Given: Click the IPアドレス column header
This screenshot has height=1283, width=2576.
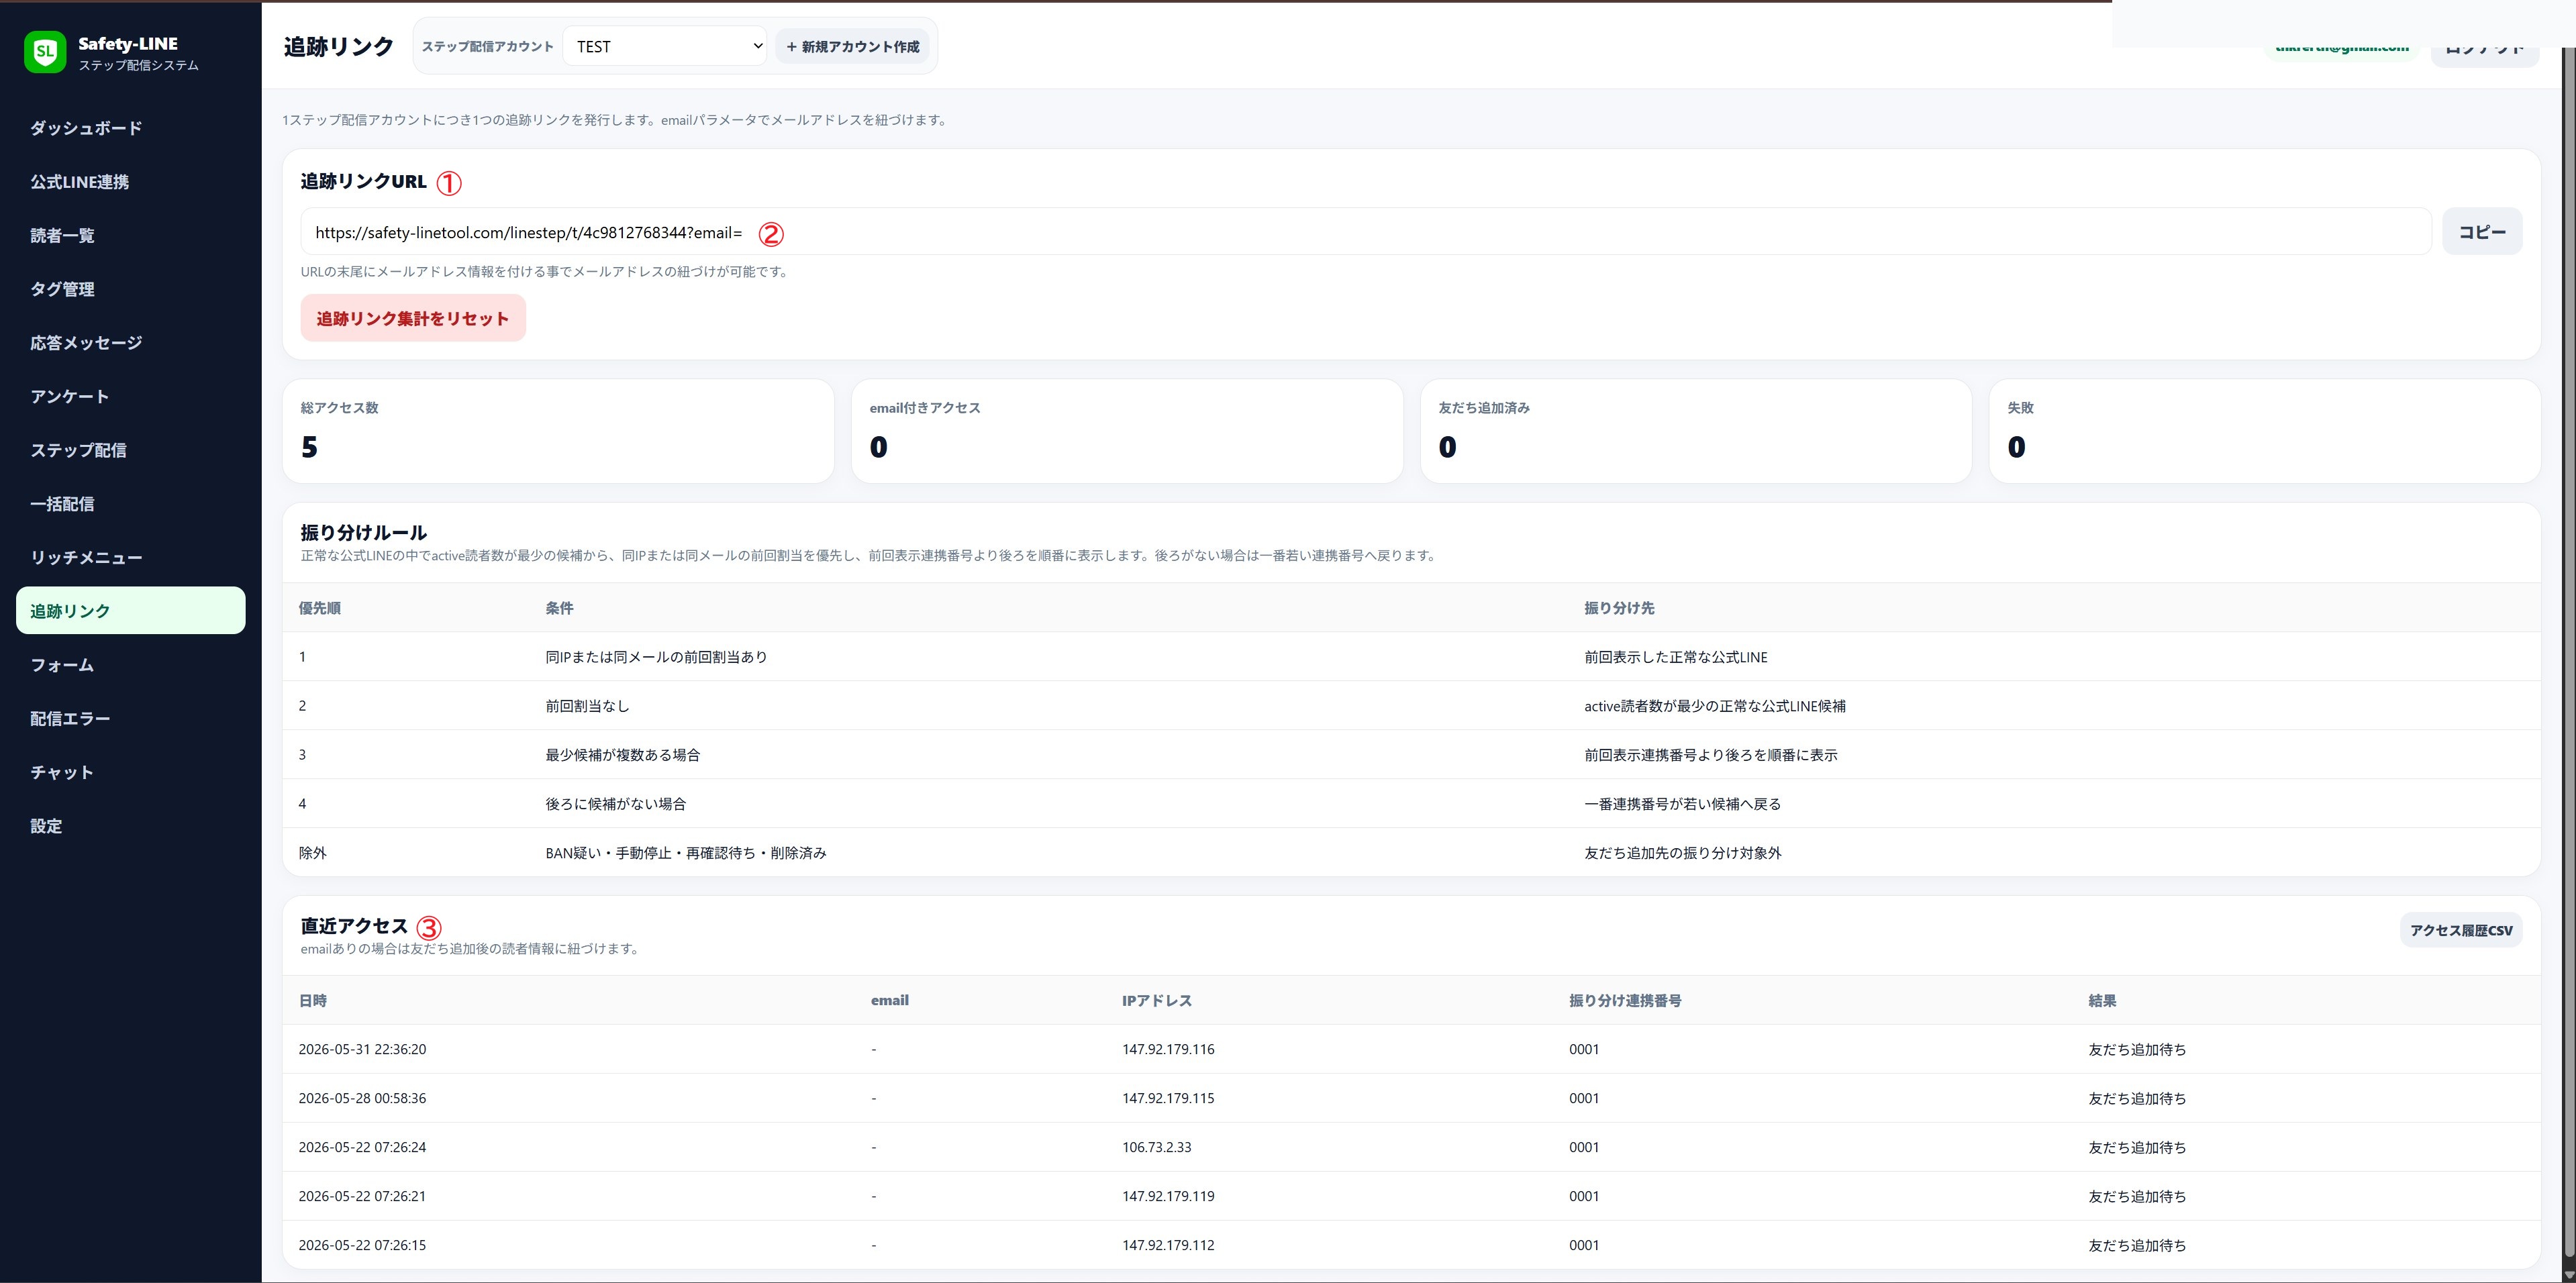Looking at the screenshot, I should 1157,1000.
